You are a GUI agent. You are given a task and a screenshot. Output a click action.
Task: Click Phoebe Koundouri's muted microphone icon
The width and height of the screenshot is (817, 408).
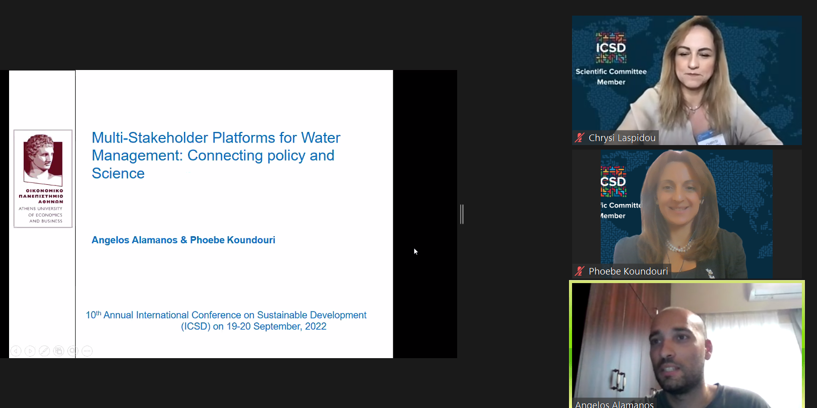580,271
